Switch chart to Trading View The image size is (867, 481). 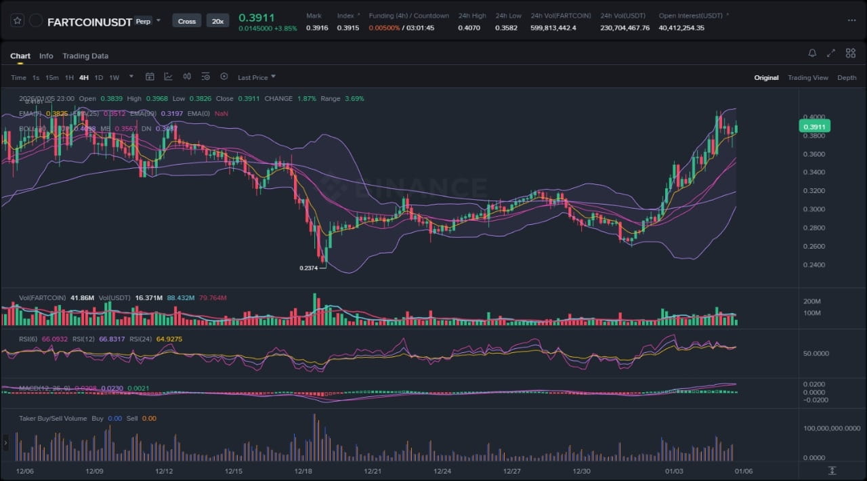click(807, 78)
